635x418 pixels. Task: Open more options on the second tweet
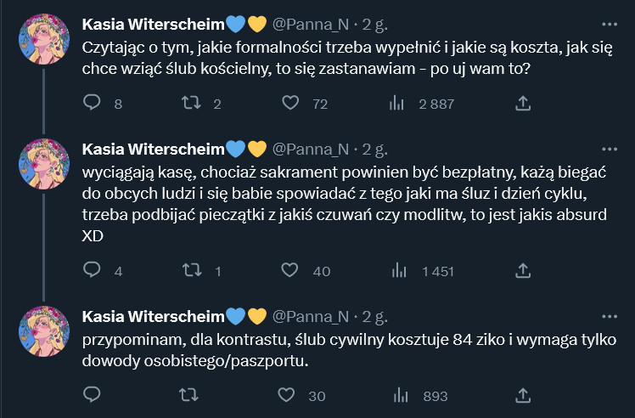tap(610, 150)
